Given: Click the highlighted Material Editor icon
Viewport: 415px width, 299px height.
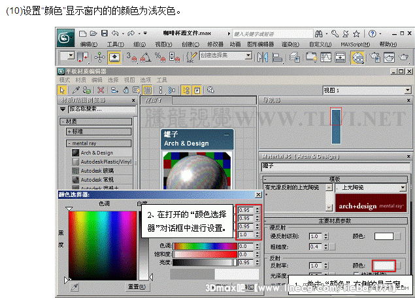Looking at the screenshot, I should coord(357,58).
